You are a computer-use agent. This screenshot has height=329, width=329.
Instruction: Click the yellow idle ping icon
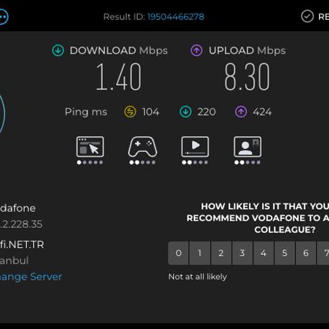click(130, 112)
